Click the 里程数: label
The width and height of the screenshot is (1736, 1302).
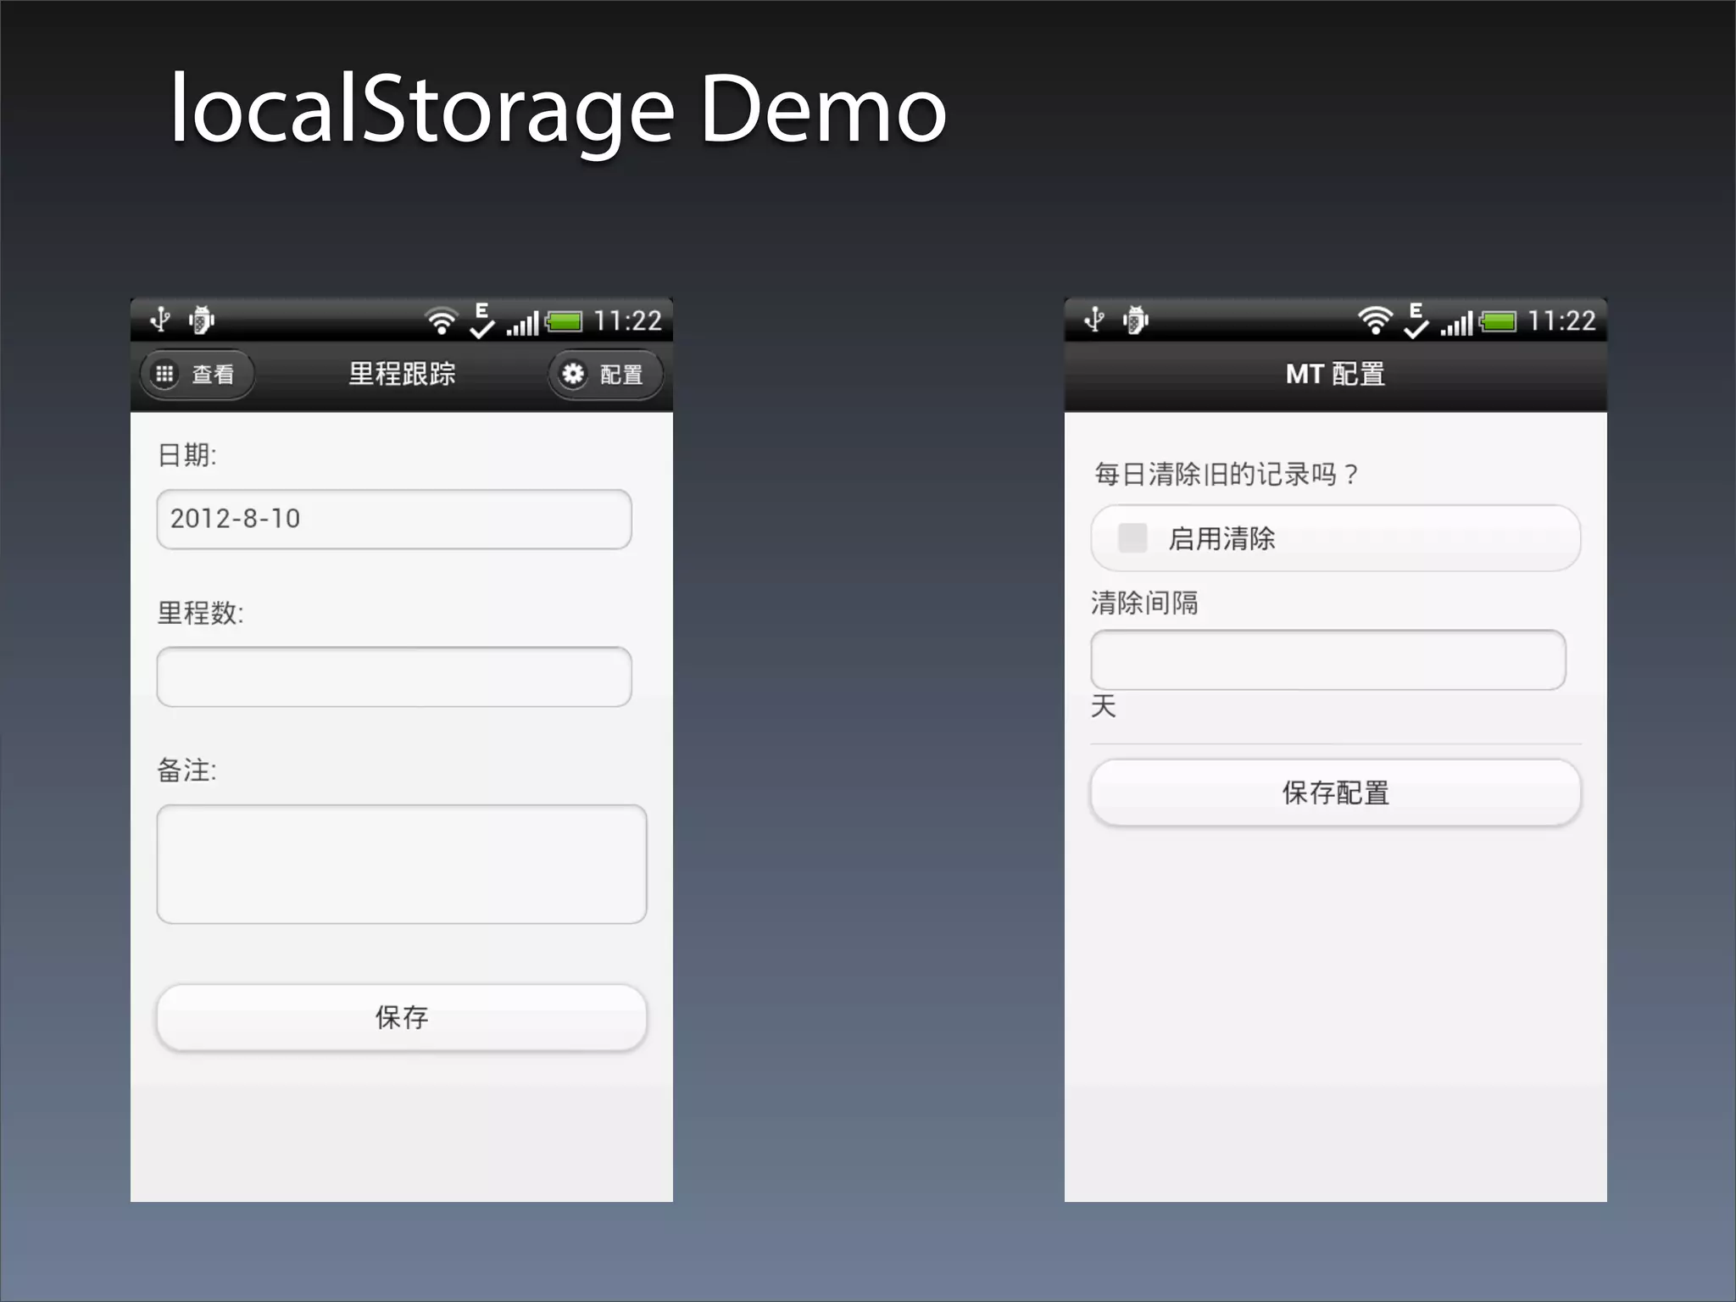[x=201, y=613]
